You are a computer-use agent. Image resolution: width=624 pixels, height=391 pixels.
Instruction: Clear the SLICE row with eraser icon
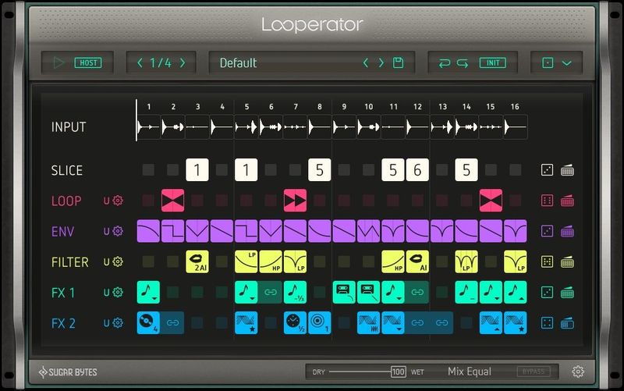[567, 170]
